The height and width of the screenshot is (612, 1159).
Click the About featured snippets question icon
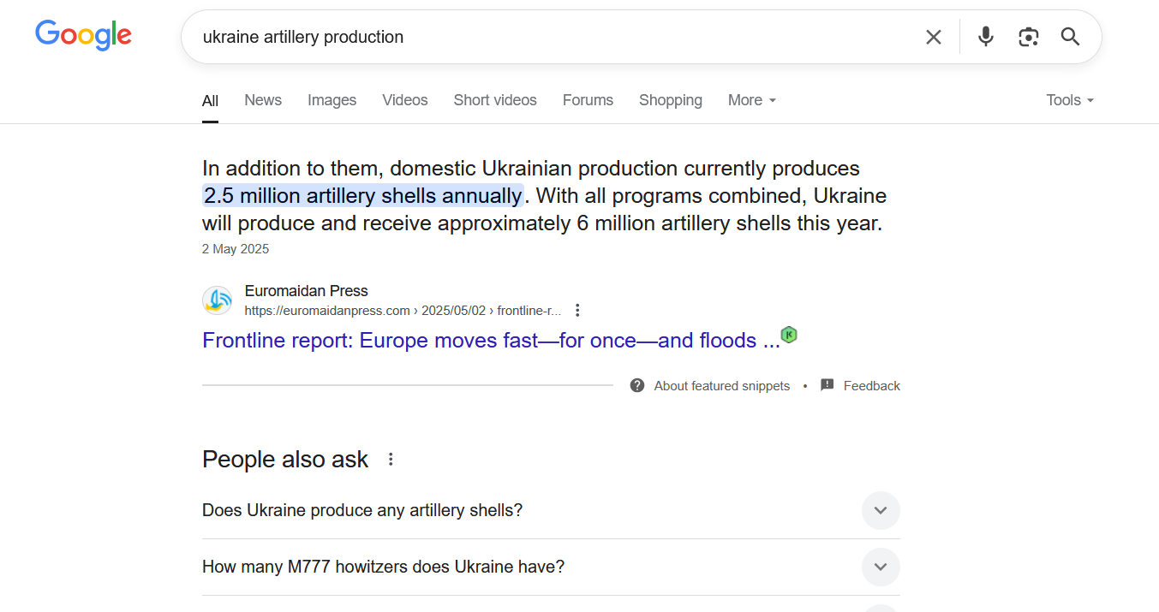pos(637,385)
